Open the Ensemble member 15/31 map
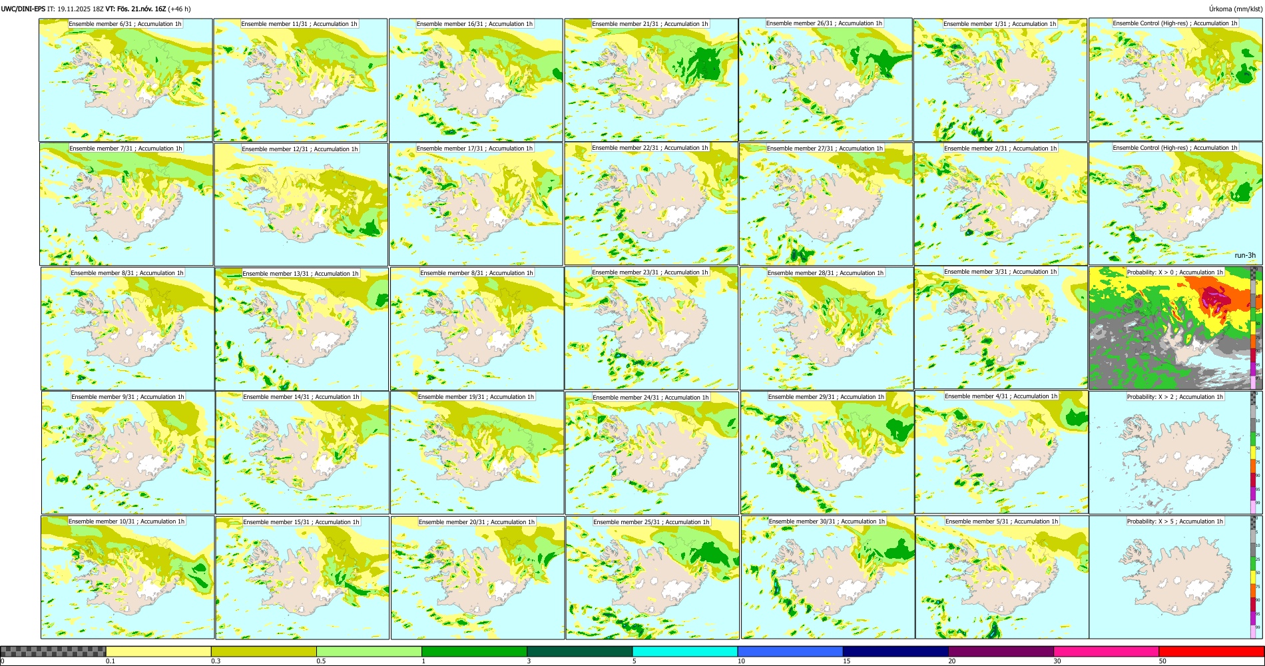This screenshot has width=1265, height=666. pos(302,577)
